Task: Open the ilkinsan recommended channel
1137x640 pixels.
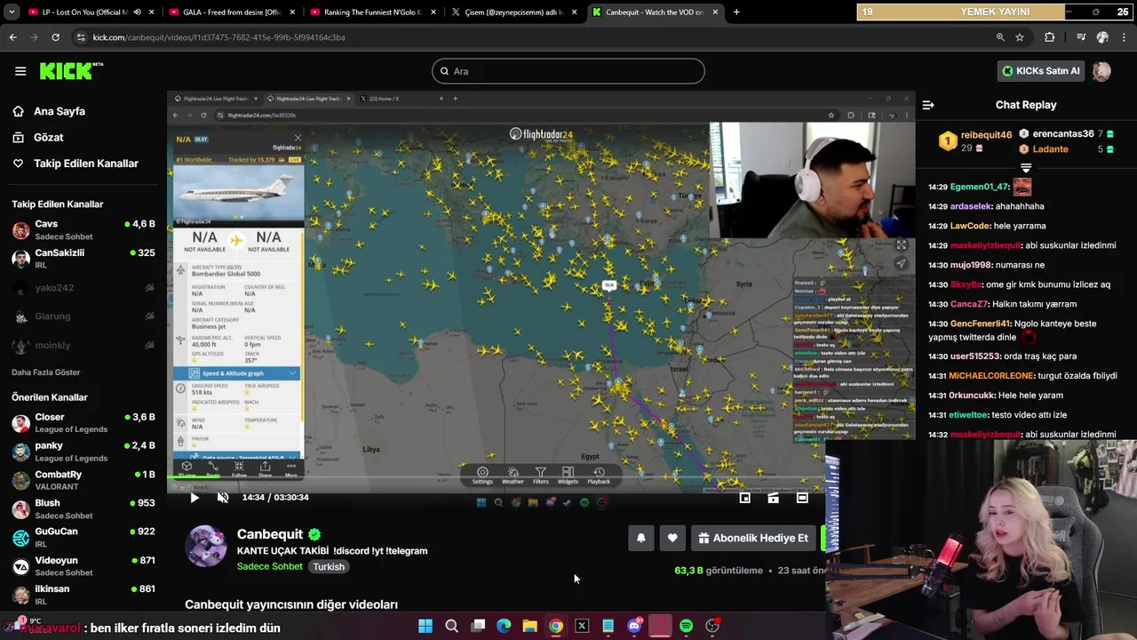Action: click(x=83, y=595)
